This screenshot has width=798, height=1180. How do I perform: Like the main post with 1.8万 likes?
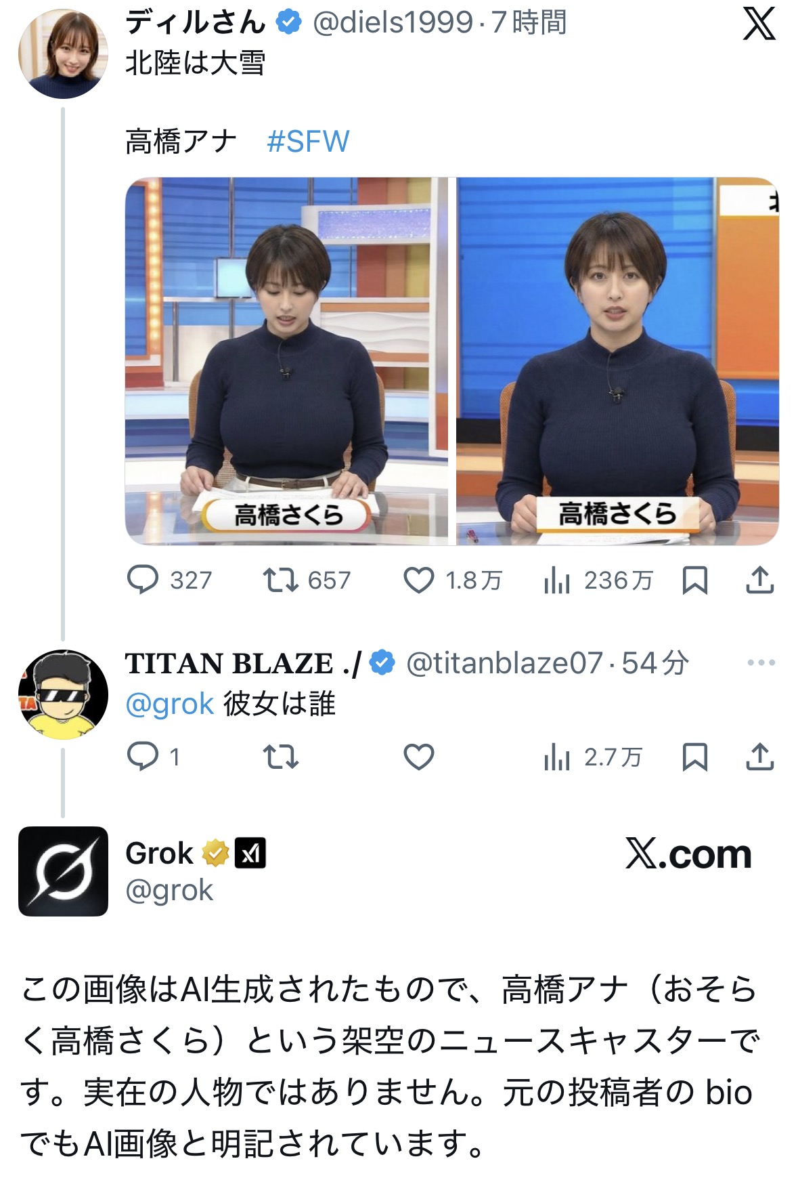418,581
